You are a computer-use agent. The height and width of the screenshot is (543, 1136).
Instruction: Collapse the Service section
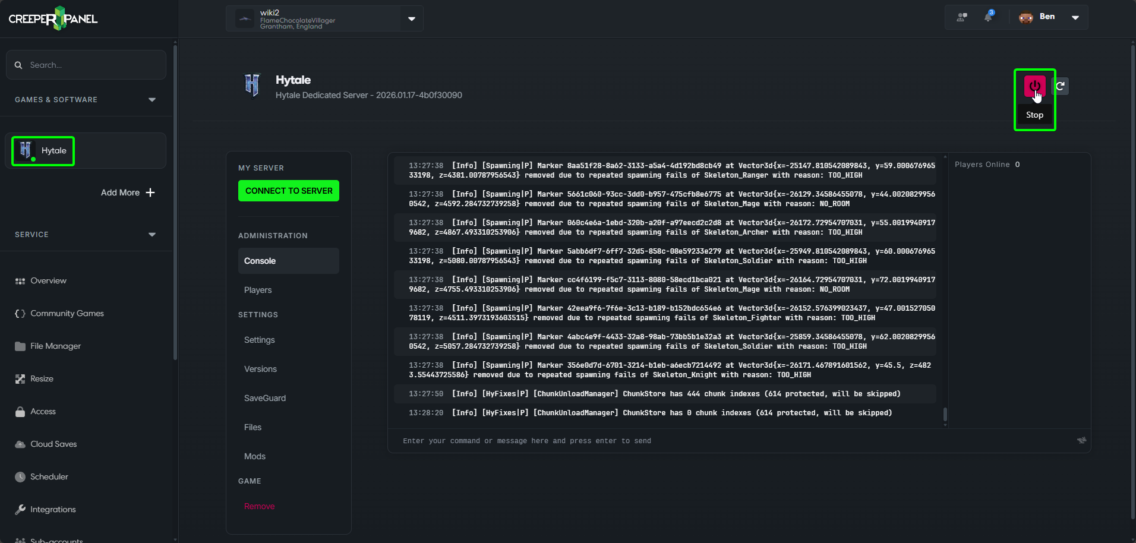[152, 235]
